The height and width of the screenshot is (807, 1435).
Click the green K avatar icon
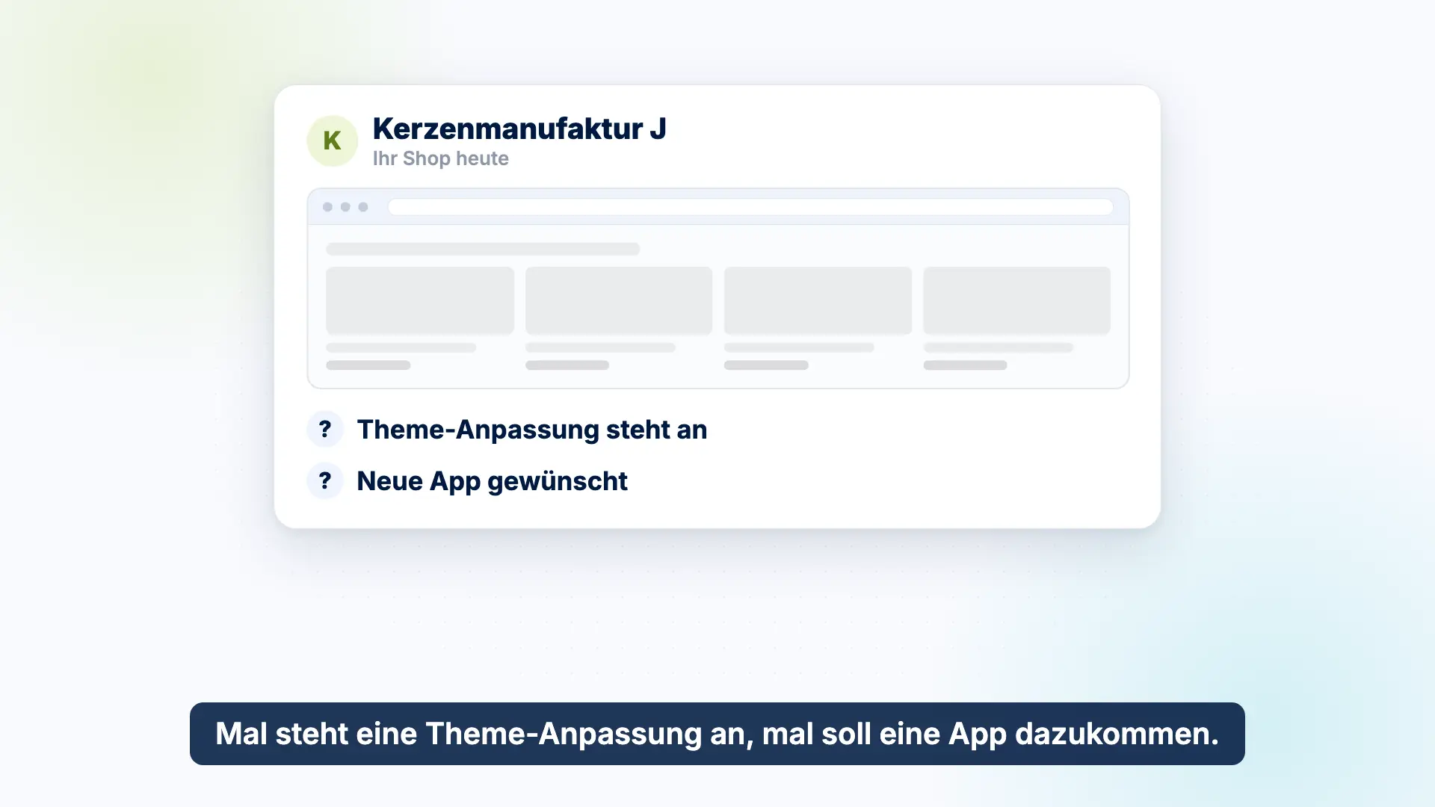point(332,140)
